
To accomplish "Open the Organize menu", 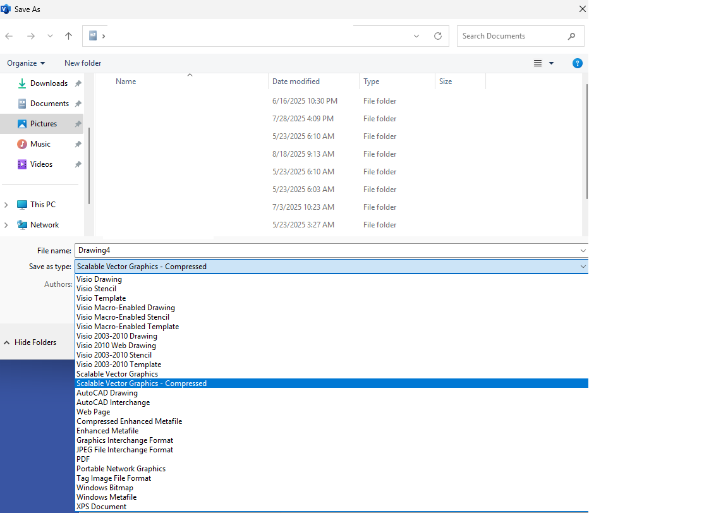I will 26,63.
